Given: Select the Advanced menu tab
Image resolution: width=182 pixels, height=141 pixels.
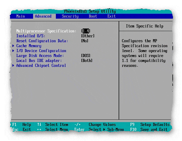Looking at the screenshot, I should (x=43, y=16).
